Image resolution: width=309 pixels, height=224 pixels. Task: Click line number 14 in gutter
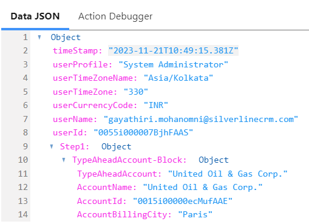(x=23, y=215)
